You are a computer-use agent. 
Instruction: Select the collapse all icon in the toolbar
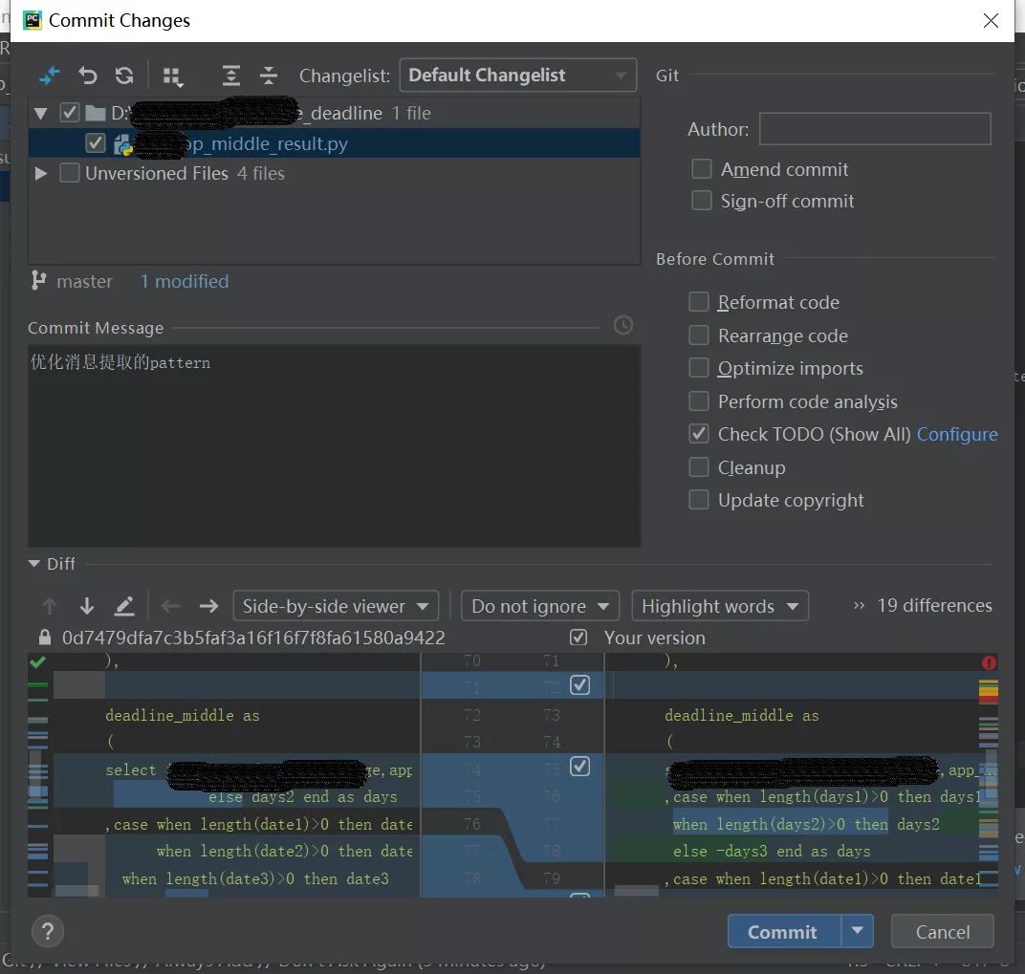[x=269, y=76]
